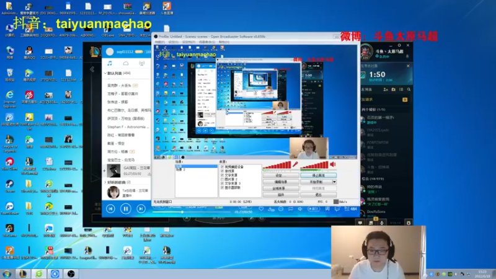
Task: Toggle the 文字来源 3 source checkbox in OBS
Action: coord(222,183)
